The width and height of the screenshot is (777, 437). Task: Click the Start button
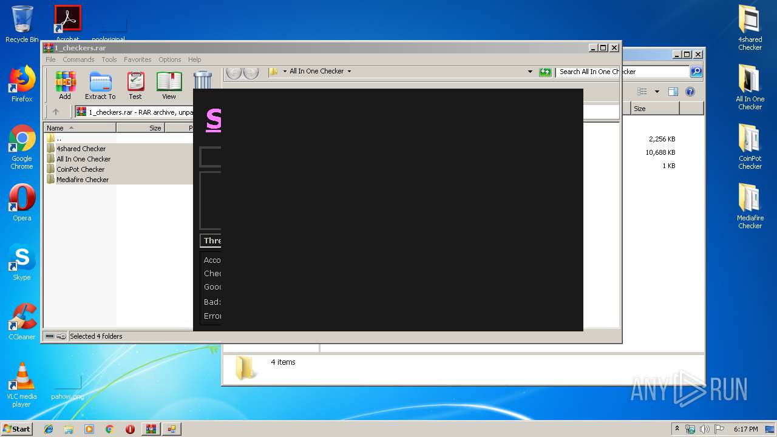(17, 429)
